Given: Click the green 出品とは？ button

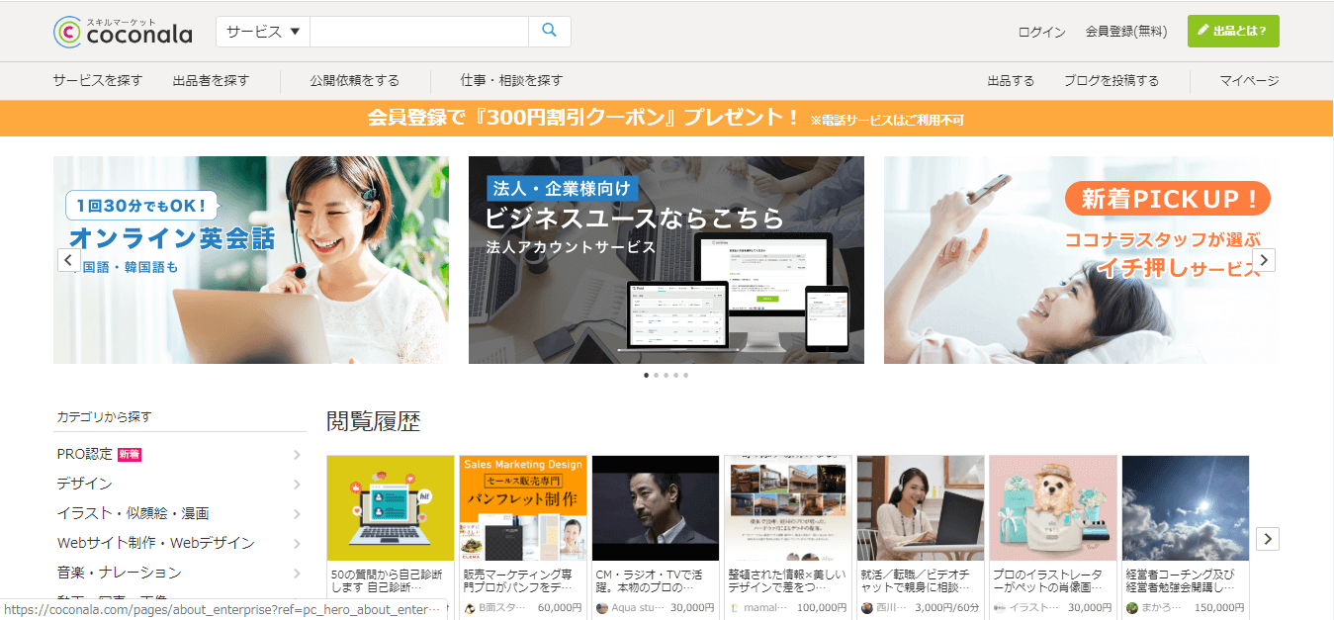Looking at the screenshot, I should click(x=1232, y=32).
